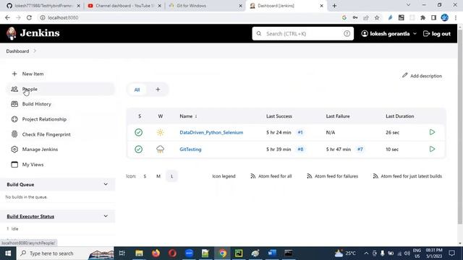Sort by Last Failure column
Screen dimensions: 463x260
pyautogui.click(x=338, y=116)
